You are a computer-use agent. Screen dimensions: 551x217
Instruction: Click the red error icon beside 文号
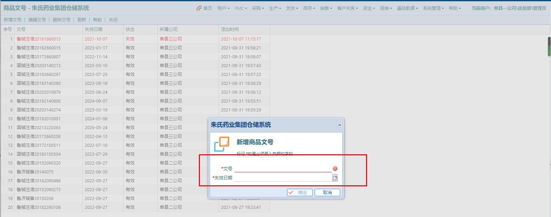(335, 169)
